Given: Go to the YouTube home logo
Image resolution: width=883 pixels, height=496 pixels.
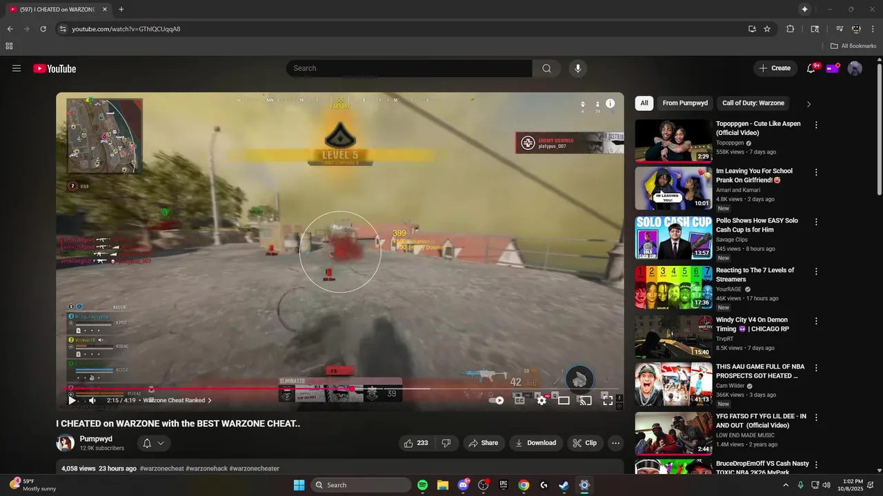Looking at the screenshot, I should click(x=54, y=68).
